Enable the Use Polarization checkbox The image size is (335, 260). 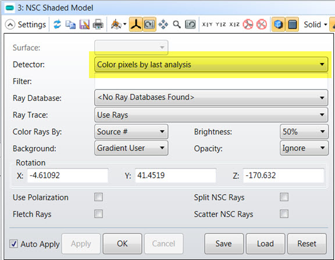[x=98, y=197]
